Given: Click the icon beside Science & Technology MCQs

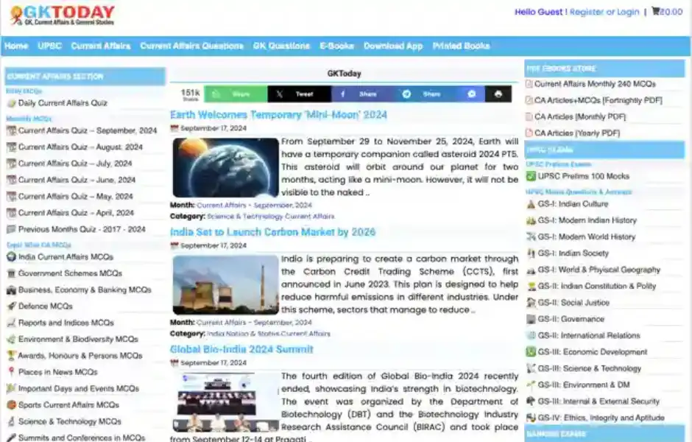Looking at the screenshot, I should pyautogui.click(x=12, y=421).
